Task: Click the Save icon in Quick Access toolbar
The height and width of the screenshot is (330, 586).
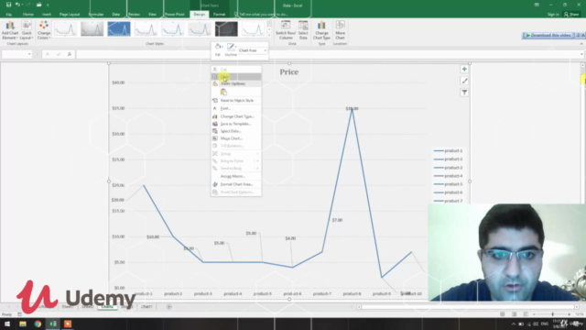Action: [8, 5]
